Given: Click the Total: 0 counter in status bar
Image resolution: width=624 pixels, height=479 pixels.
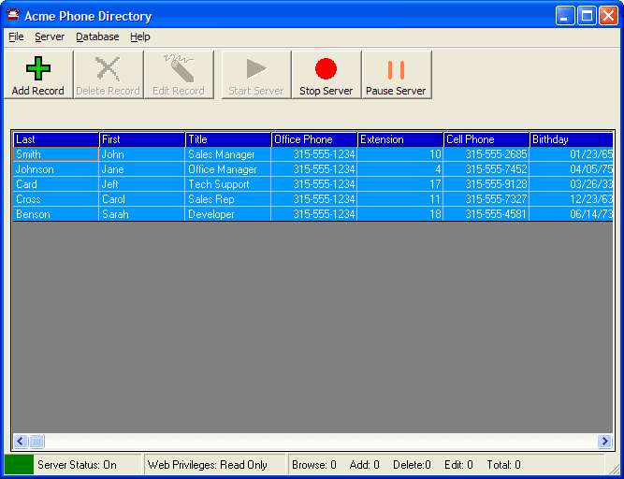Looking at the screenshot, I should 503,465.
